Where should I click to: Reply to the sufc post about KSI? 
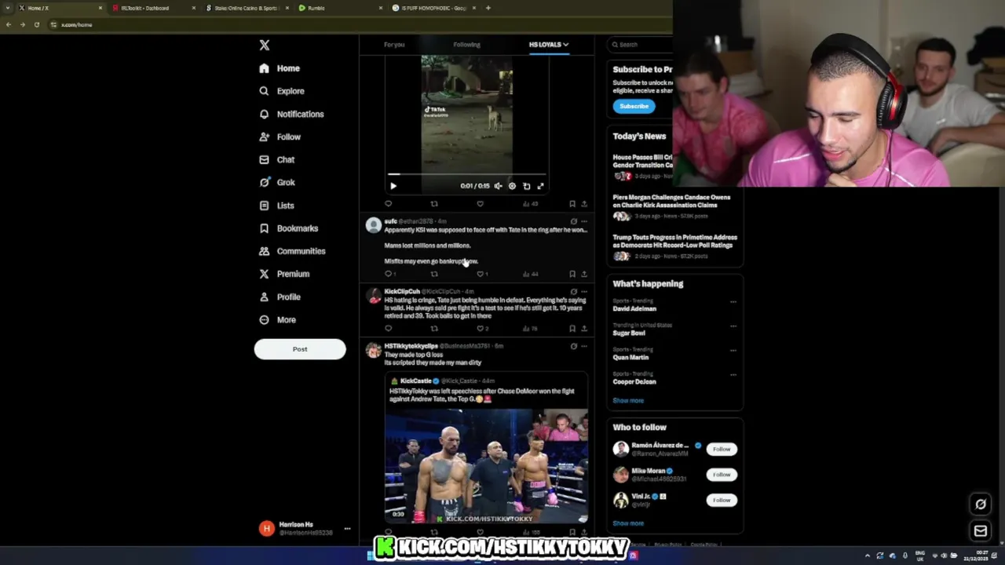point(388,274)
